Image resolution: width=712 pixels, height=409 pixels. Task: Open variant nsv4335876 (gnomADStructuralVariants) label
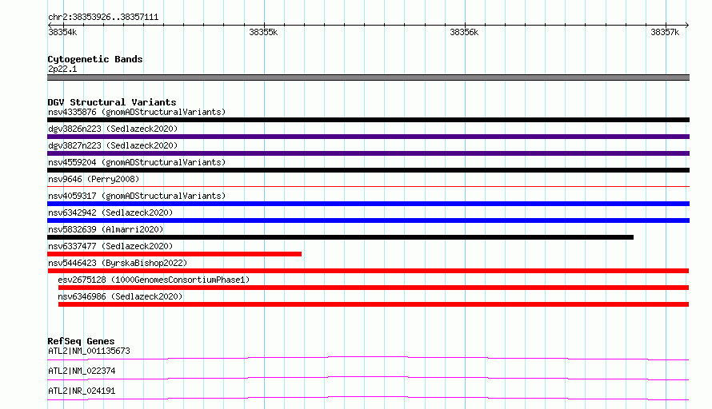point(137,112)
